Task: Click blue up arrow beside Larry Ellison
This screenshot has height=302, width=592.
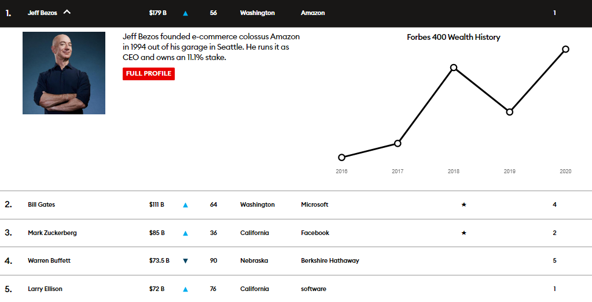Action: pos(185,289)
